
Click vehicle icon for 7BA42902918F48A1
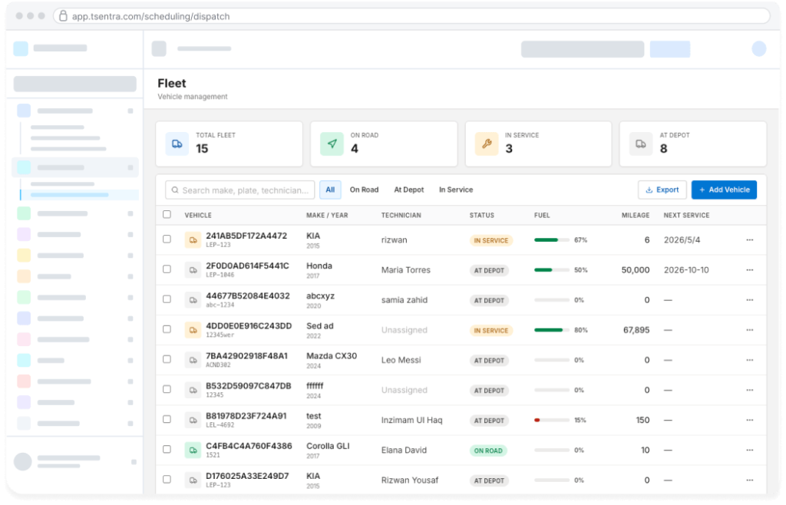[193, 360]
